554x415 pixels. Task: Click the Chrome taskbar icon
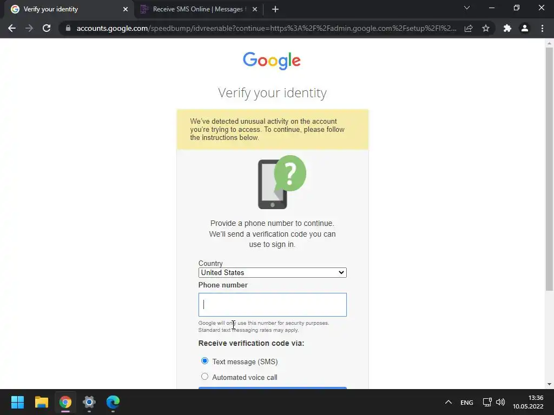coord(65,402)
